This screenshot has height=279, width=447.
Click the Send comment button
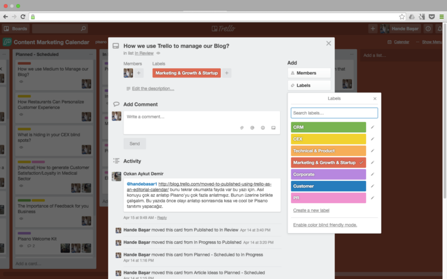[x=135, y=143]
